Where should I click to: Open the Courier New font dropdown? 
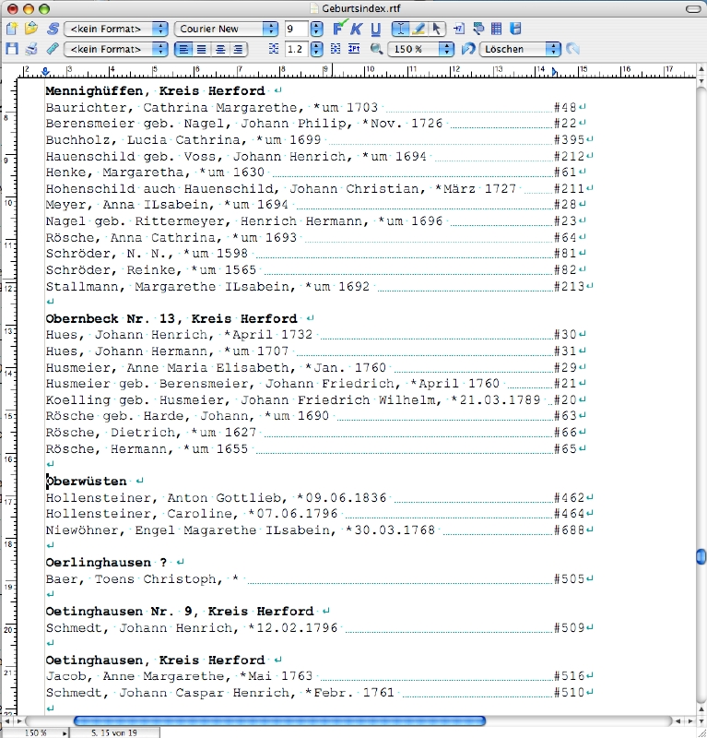tap(226, 29)
